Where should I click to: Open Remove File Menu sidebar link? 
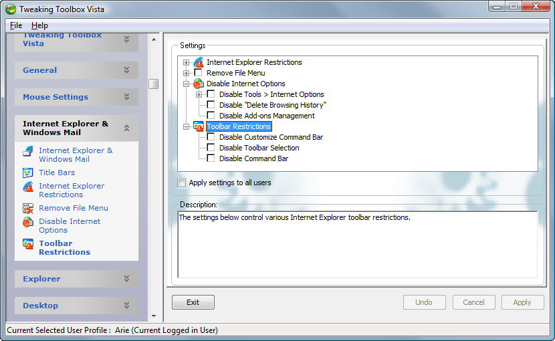(x=74, y=208)
